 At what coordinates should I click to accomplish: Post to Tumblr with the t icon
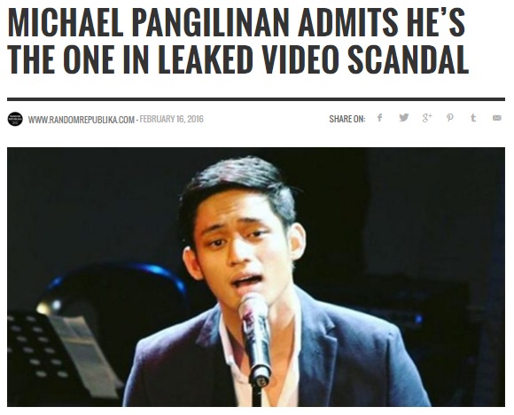(x=473, y=118)
